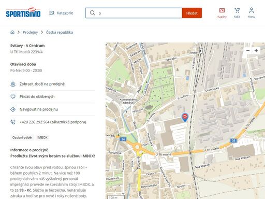Screen dimensions: 265x199
Task: Click the IMBOX tag
Action: (x=42, y=137)
